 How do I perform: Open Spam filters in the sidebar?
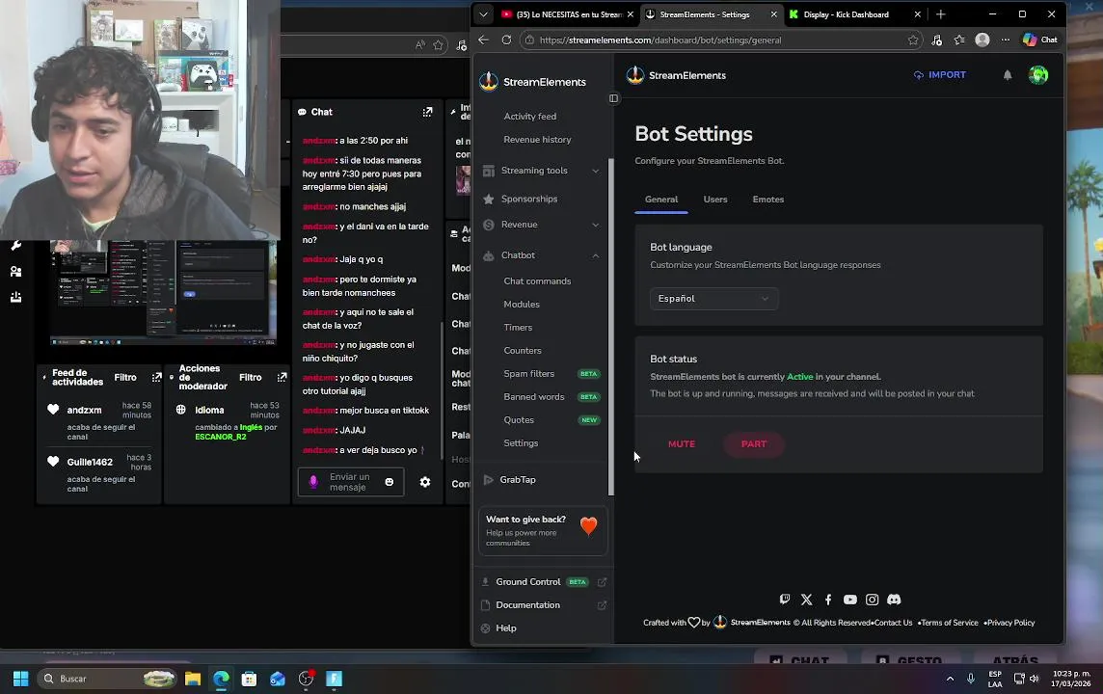point(529,374)
